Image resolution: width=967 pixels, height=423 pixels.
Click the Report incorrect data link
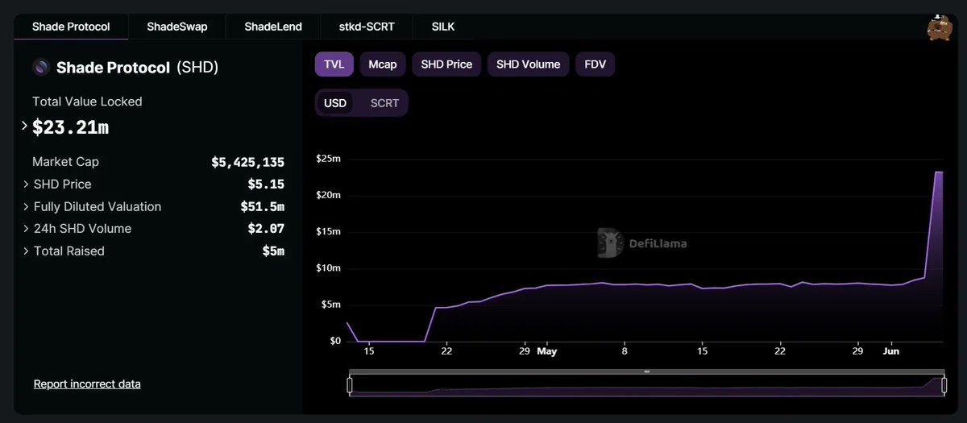(x=87, y=384)
